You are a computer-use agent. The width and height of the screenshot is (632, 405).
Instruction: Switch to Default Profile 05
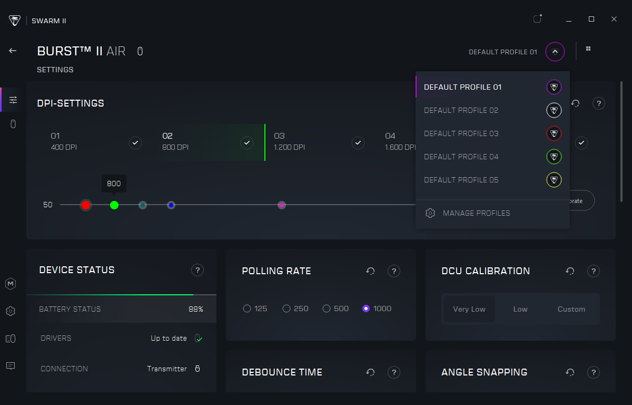point(492,180)
